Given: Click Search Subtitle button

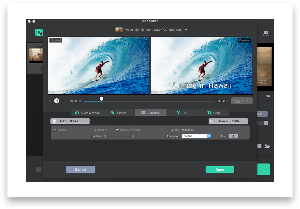Looking at the screenshot, I should point(228,121).
